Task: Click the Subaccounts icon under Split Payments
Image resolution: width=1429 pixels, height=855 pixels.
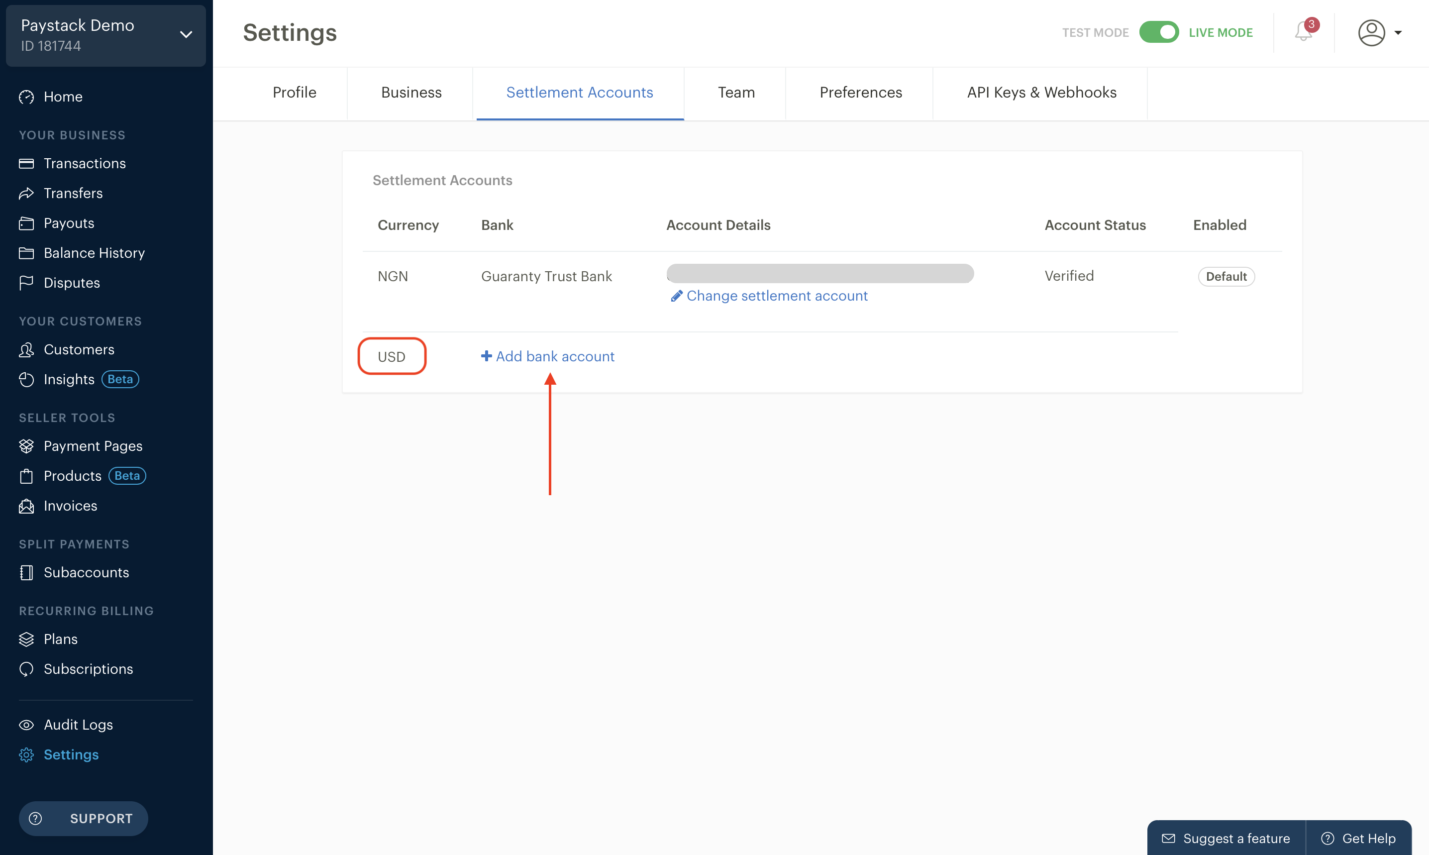Action: pos(27,572)
